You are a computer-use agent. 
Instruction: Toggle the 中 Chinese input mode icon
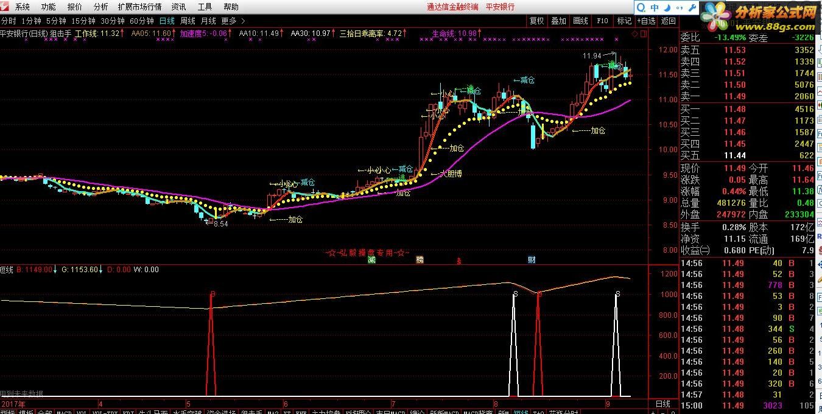pyautogui.click(x=655, y=8)
